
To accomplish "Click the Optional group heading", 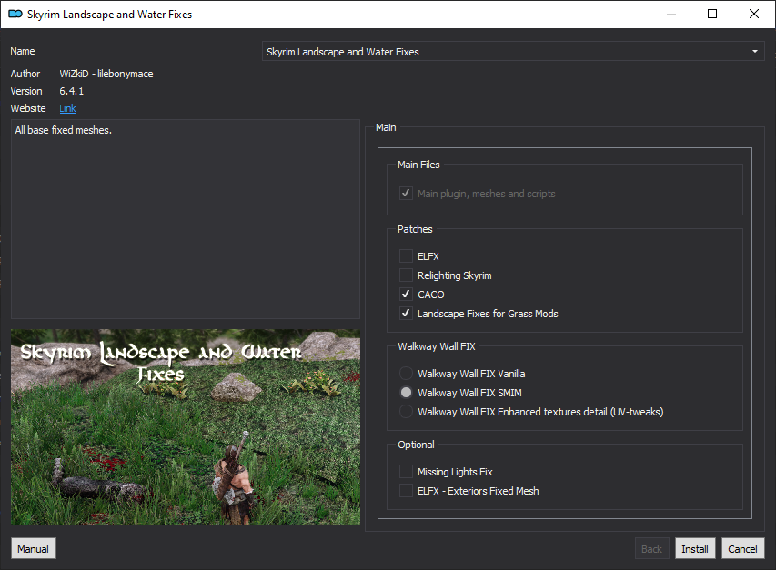I will click(x=417, y=445).
